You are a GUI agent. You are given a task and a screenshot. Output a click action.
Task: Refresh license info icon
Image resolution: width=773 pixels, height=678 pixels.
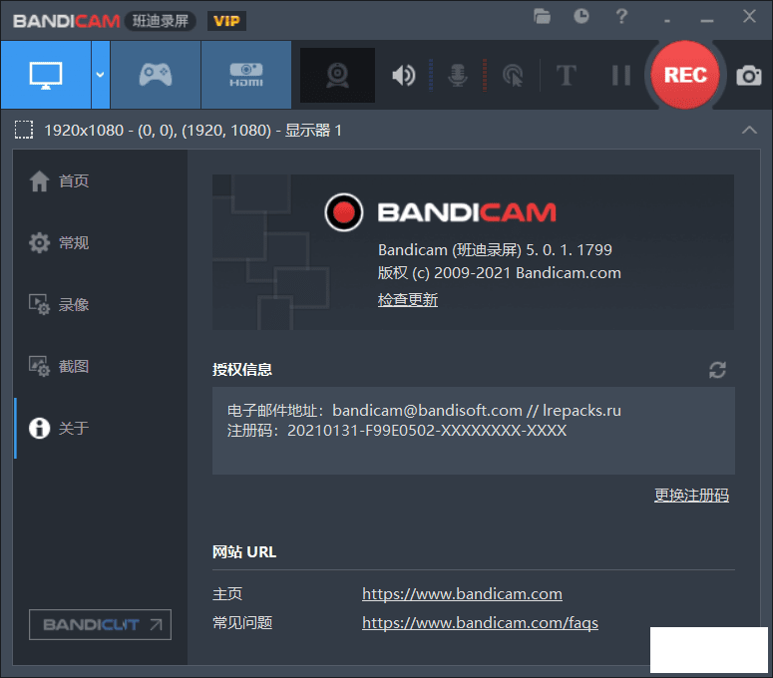(x=717, y=370)
